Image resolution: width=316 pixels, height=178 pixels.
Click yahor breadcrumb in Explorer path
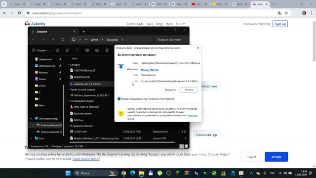pos(94,40)
